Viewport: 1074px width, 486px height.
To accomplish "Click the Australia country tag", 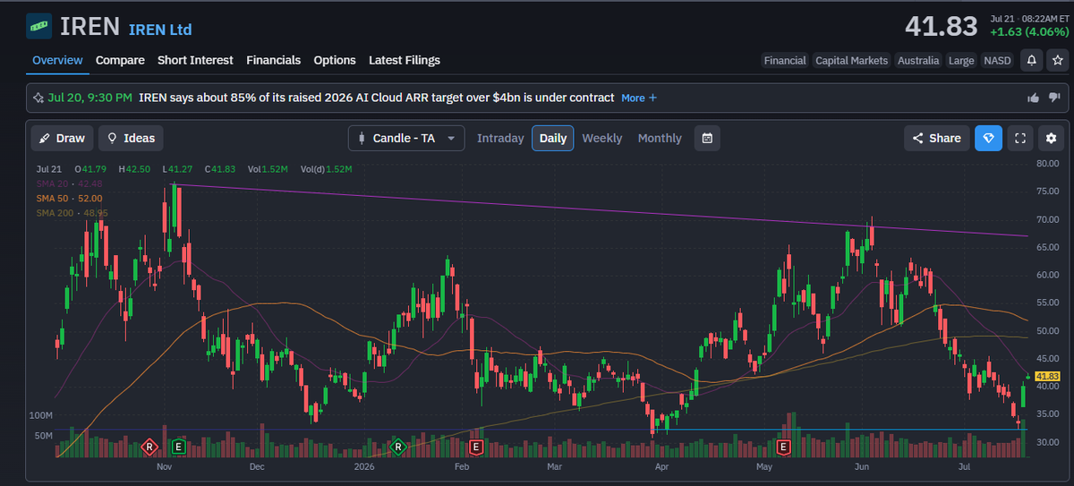I will point(918,60).
